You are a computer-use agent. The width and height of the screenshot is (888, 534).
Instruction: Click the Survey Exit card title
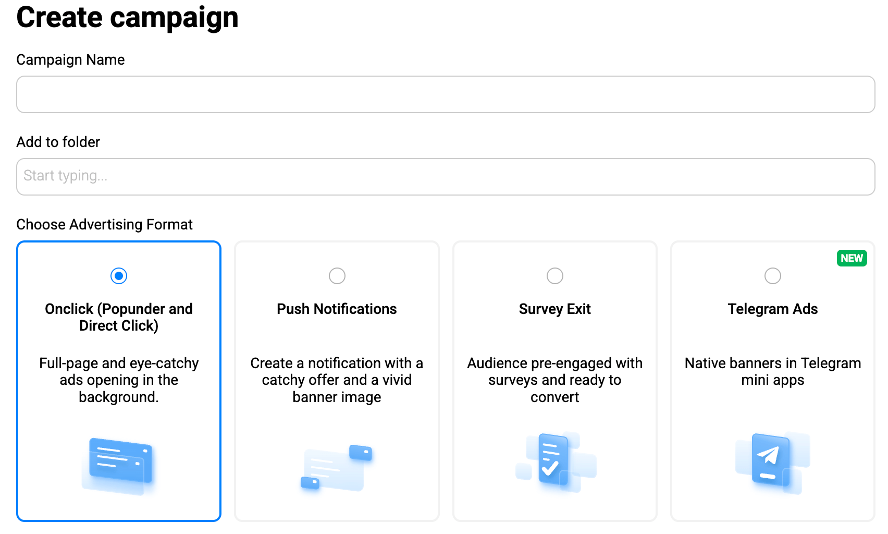point(554,309)
